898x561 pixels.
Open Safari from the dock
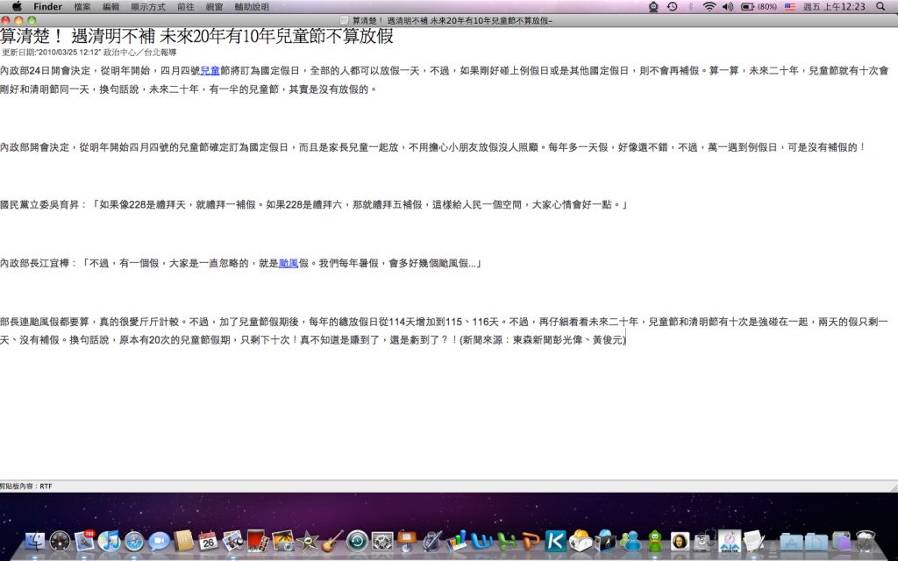[134, 541]
